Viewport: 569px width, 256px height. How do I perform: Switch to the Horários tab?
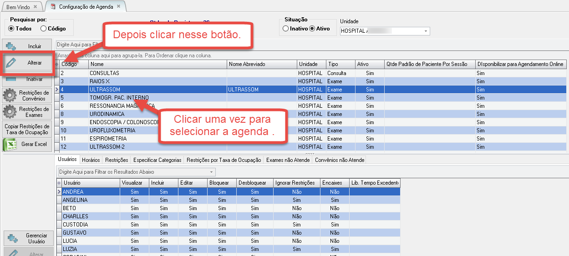[x=91, y=160]
